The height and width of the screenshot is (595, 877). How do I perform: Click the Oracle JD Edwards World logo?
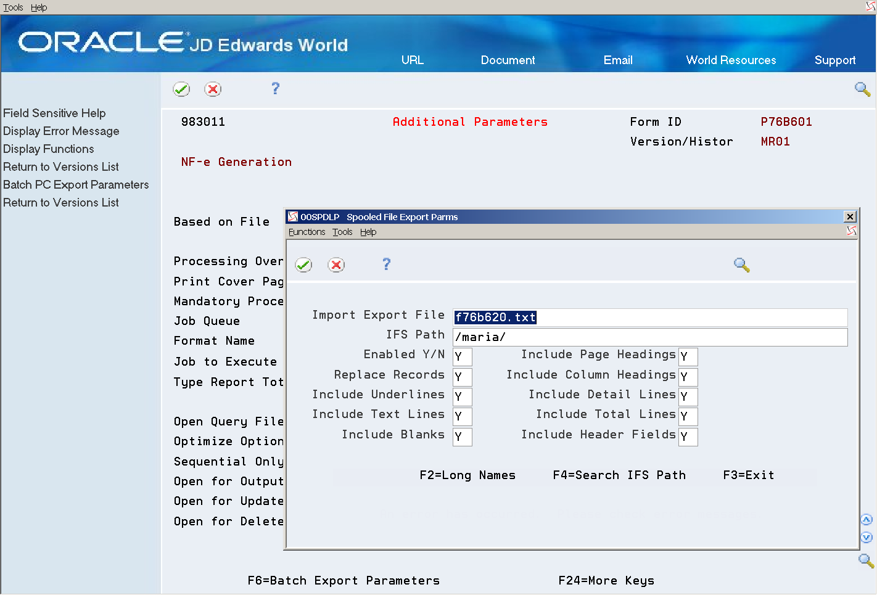(183, 43)
